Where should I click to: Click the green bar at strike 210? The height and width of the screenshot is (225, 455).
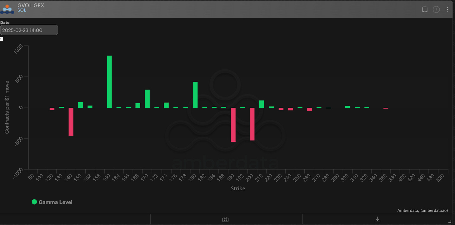coord(262,104)
